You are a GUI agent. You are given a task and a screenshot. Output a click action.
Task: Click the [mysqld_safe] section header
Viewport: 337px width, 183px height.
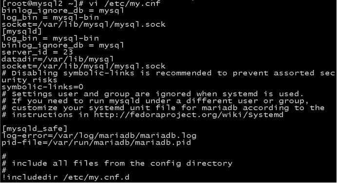click(x=35, y=129)
